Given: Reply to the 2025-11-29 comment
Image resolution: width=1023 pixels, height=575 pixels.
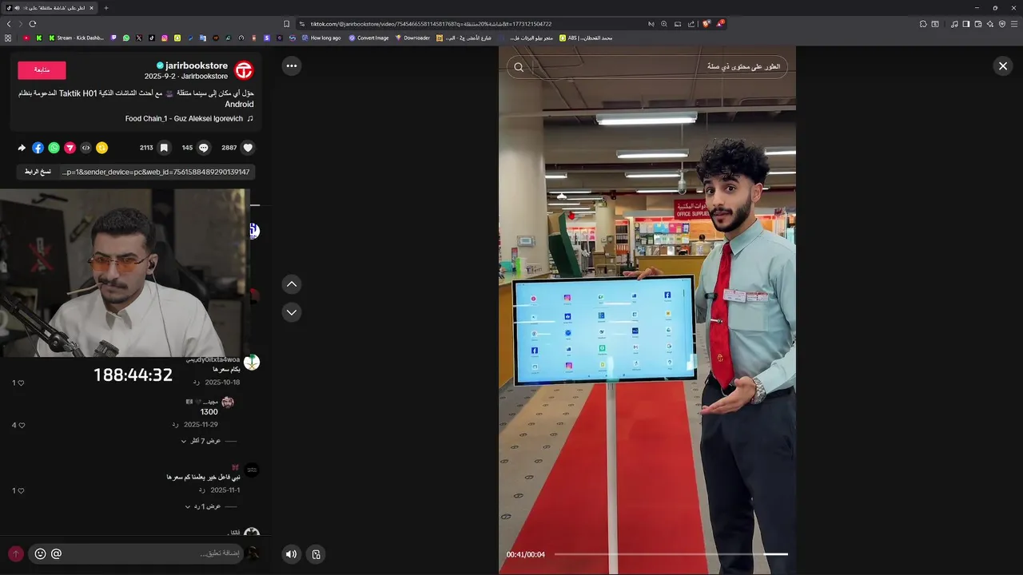Looking at the screenshot, I should tap(177, 425).
